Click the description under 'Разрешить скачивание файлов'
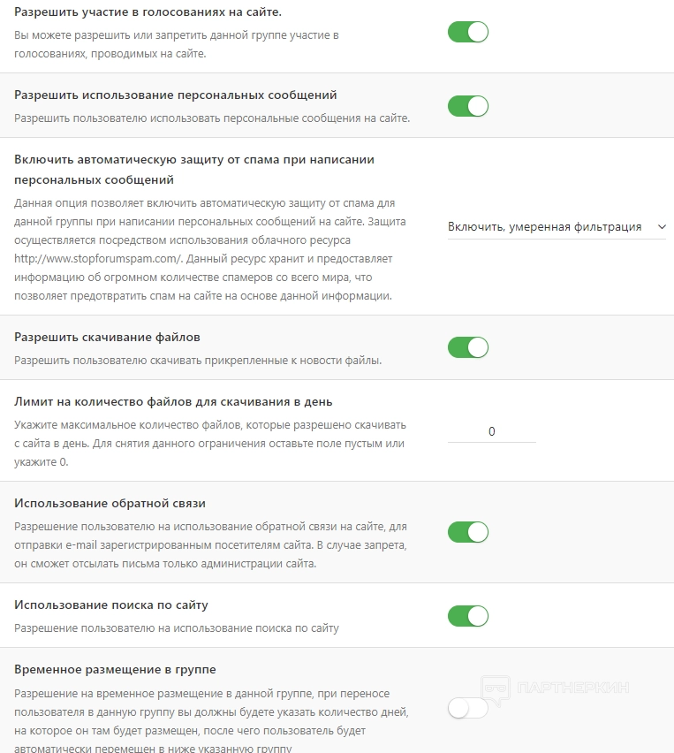Screen dimensions: 674x753 (197, 361)
